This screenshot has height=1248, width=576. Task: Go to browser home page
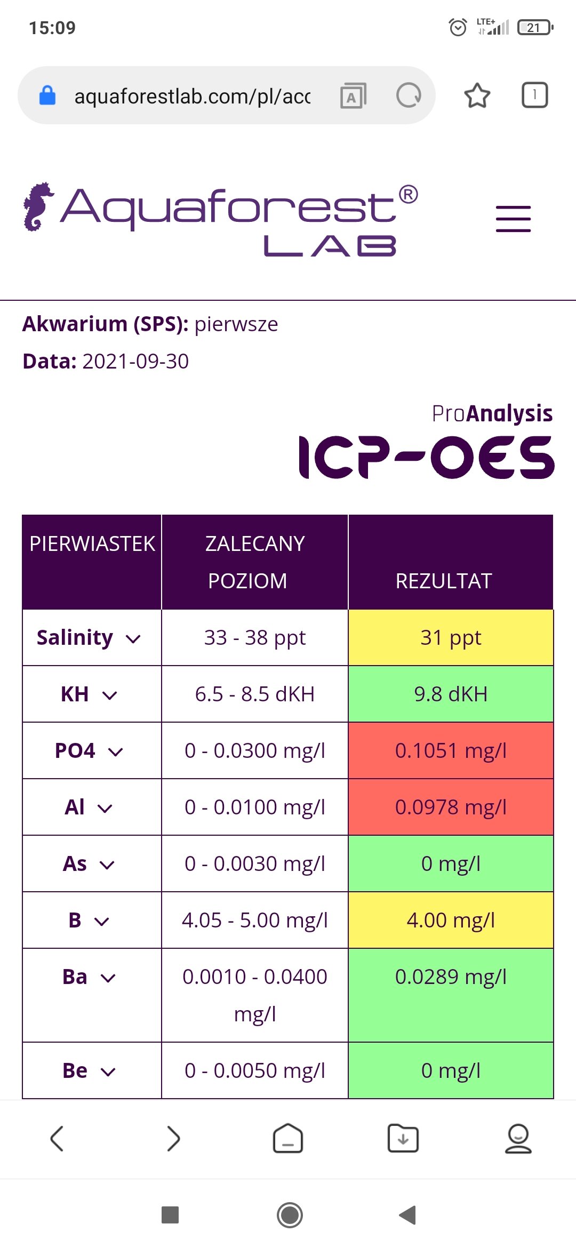(288, 1139)
